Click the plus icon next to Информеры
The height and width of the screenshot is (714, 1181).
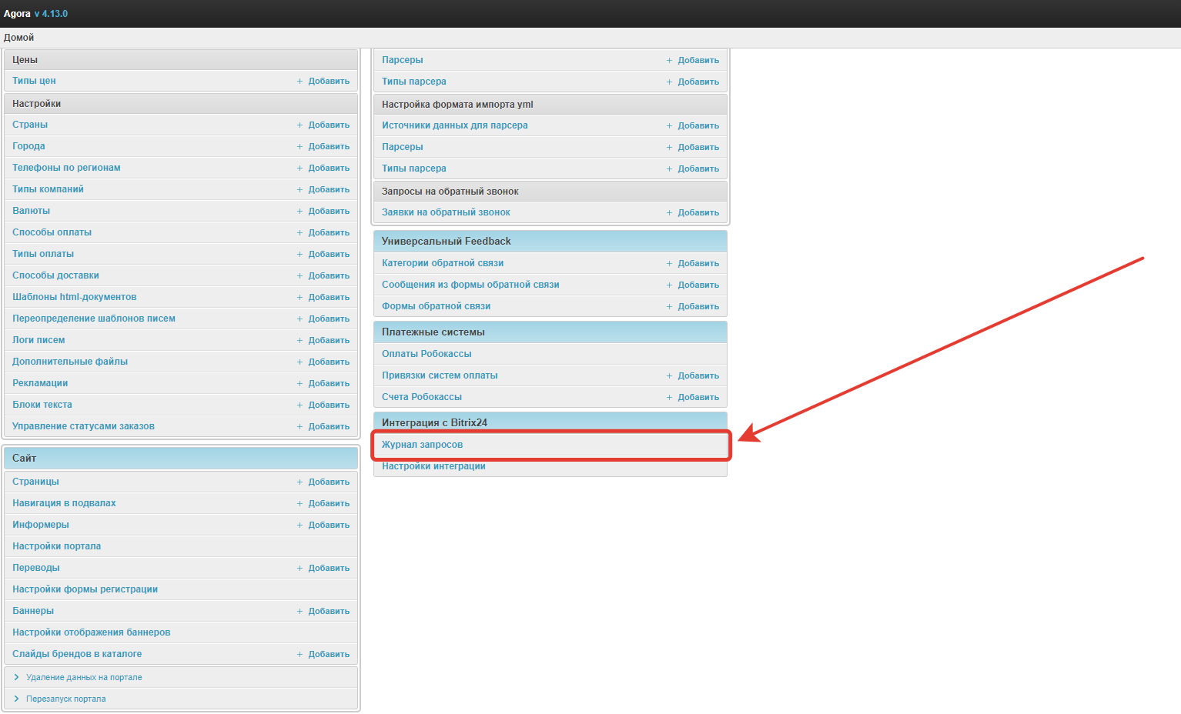click(x=299, y=525)
